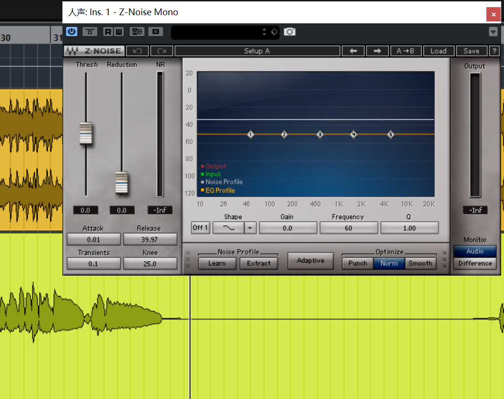Close the Z-Noise Mono plugin window

click(x=494, y=14)
